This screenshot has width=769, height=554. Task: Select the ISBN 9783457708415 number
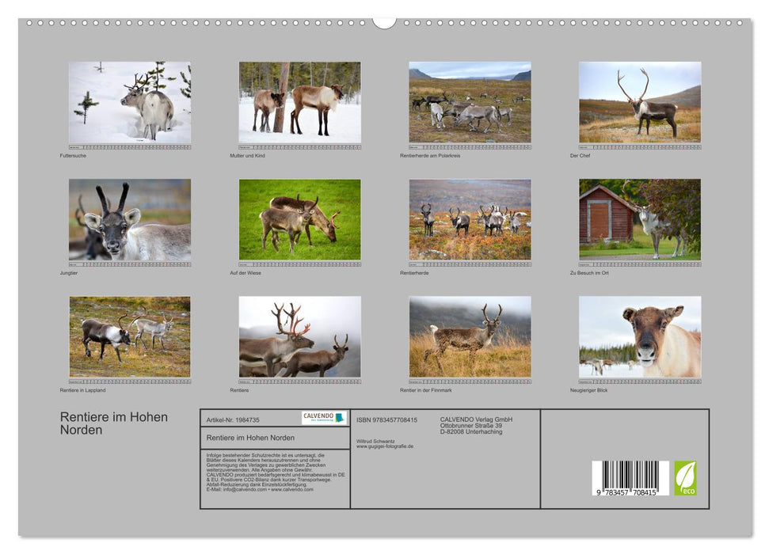coord(387,419)
